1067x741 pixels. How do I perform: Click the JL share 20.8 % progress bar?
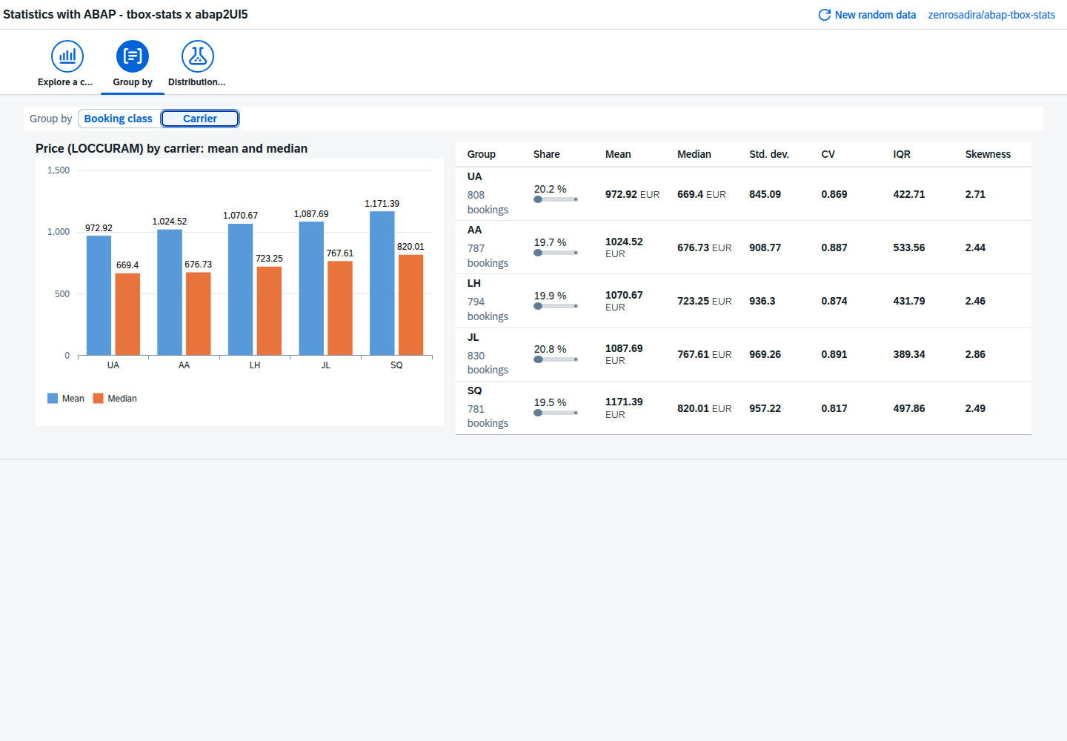click(556, 359)
